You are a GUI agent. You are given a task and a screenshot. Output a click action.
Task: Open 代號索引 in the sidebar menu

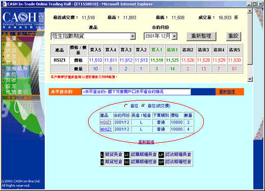point(16,92)
